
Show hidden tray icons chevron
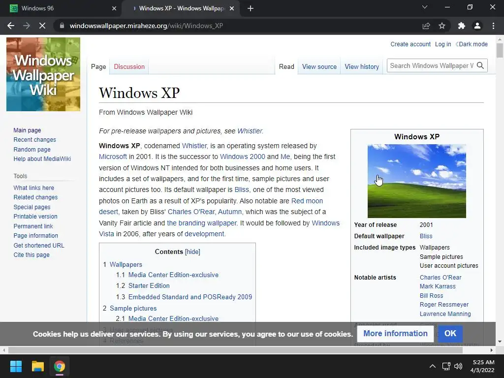(433, 366)
